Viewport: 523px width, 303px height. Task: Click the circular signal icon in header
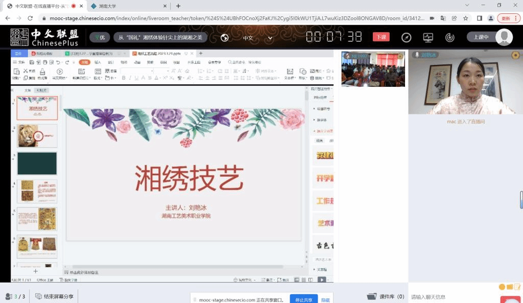449,37
